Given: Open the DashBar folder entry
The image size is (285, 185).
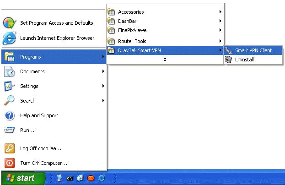Looking at the screenshot, I should (127, 21).
